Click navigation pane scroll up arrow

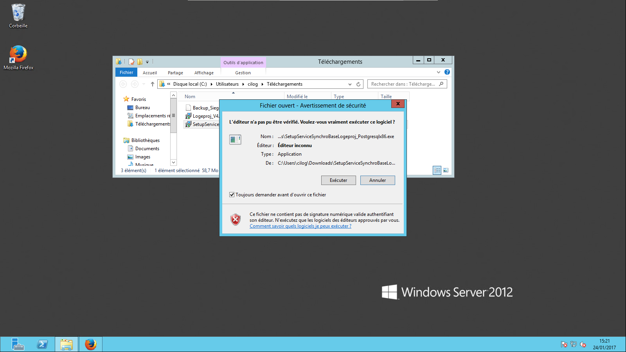174,95
